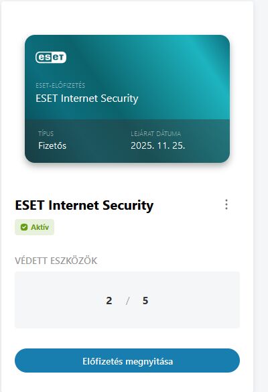Open the three-dot subscription options menu
Screen dimensions: 268x392
pyautogui.click(x=226, y=204)
